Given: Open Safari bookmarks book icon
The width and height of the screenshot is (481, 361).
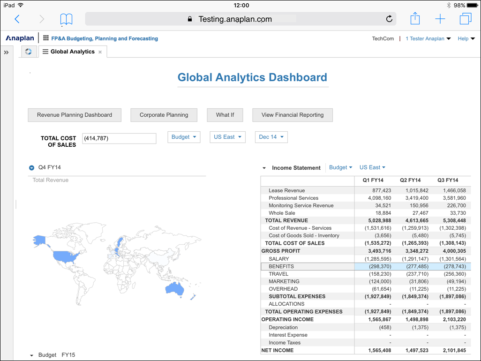Looking at the screenshot, I should pos(67,19).
